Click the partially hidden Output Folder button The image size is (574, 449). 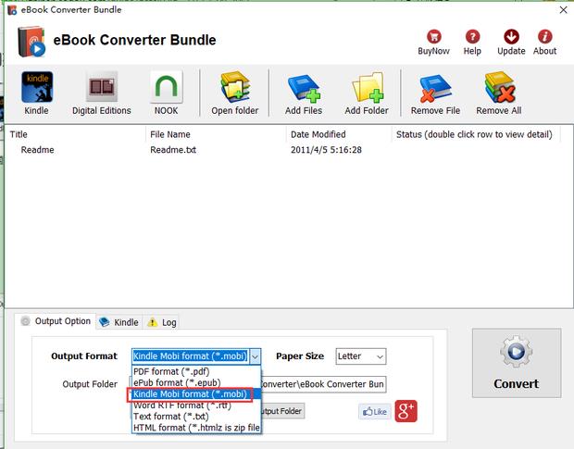(x=282, y=411)
